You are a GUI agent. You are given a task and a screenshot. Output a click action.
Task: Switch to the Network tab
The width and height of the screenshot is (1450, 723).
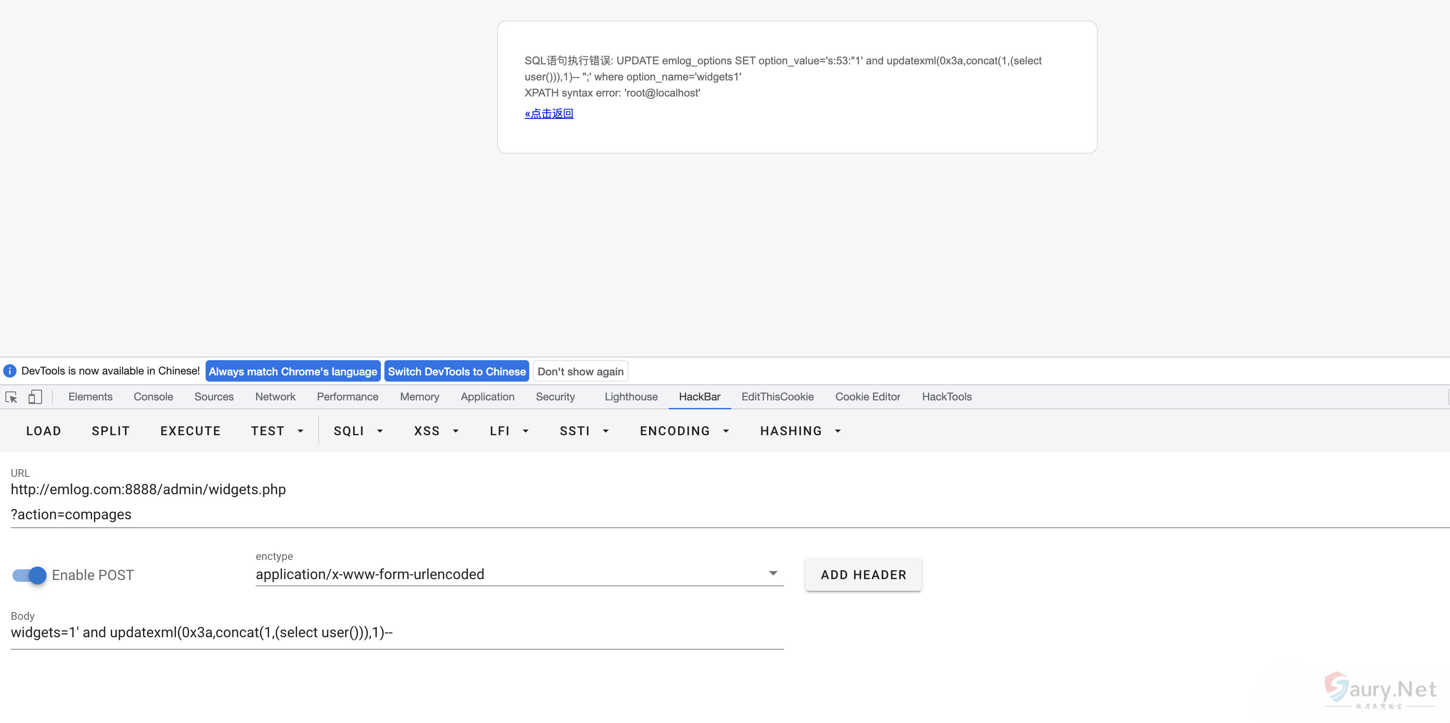[x=275, y=397]
